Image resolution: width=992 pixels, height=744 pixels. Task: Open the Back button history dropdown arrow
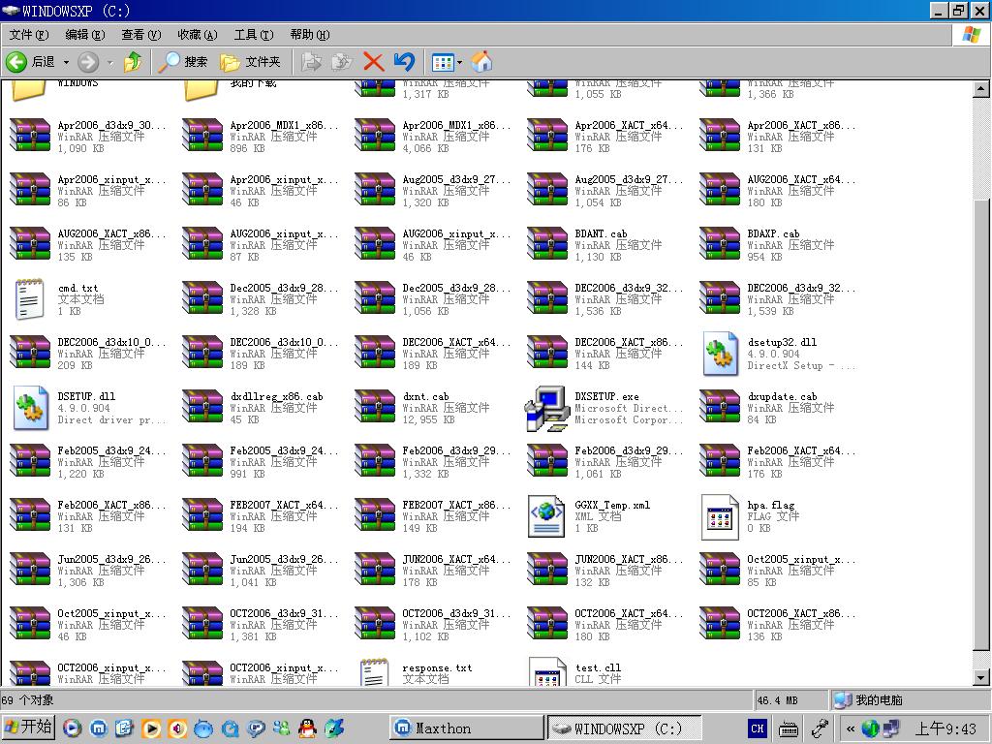point(66,62)
